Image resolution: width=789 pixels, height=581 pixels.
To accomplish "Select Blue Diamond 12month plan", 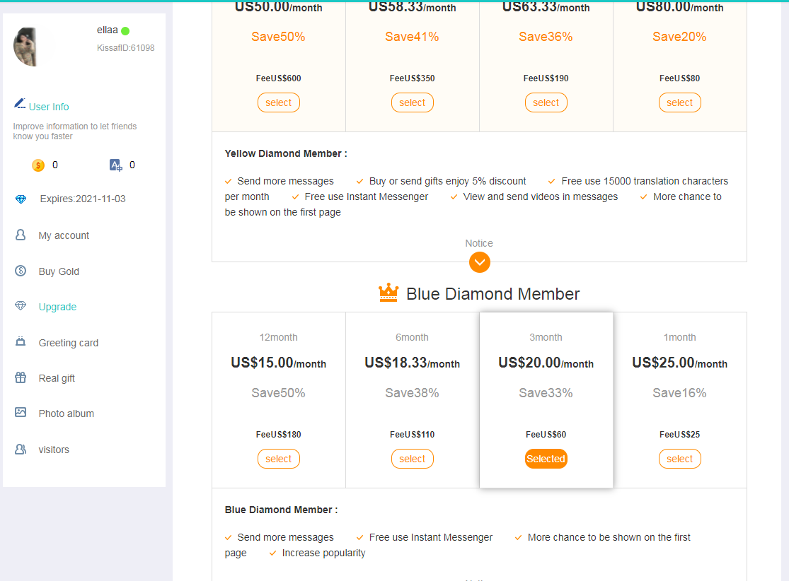I will pos(278,459).
